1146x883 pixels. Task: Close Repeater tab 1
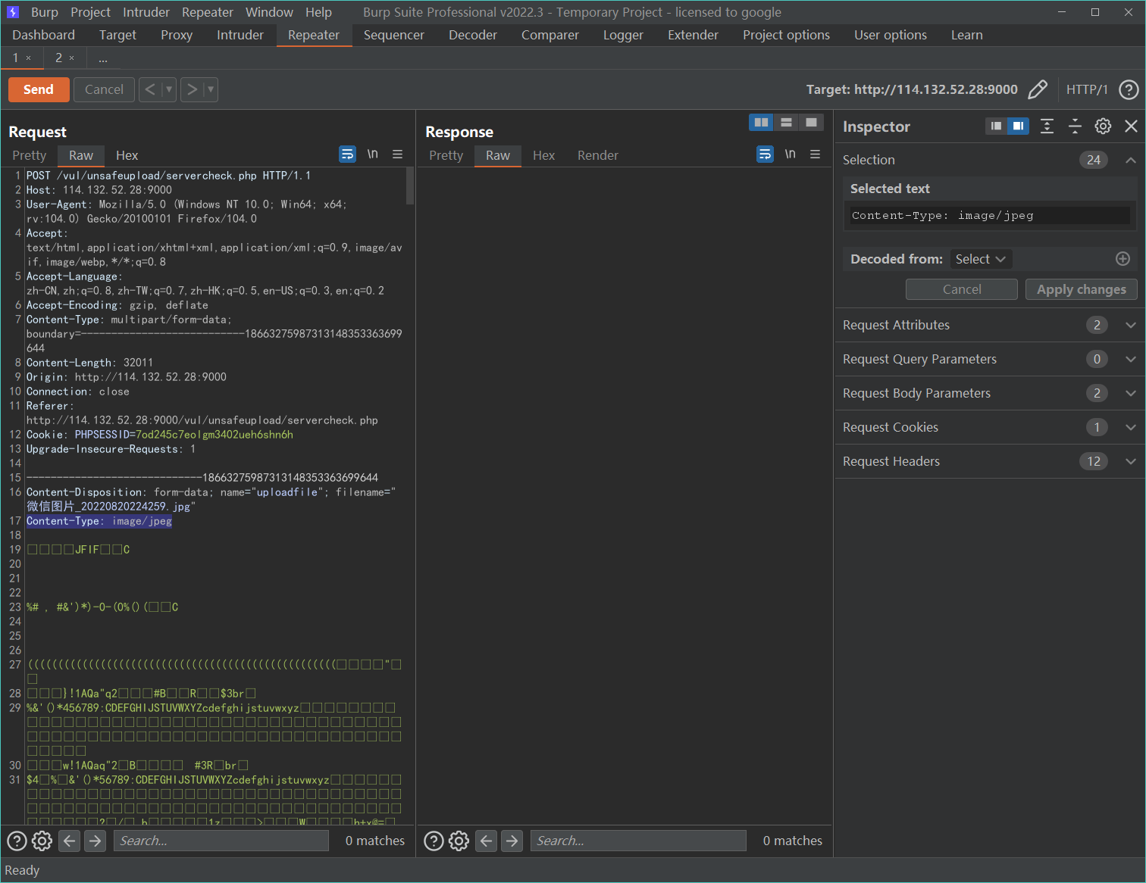tap(29, 58)
